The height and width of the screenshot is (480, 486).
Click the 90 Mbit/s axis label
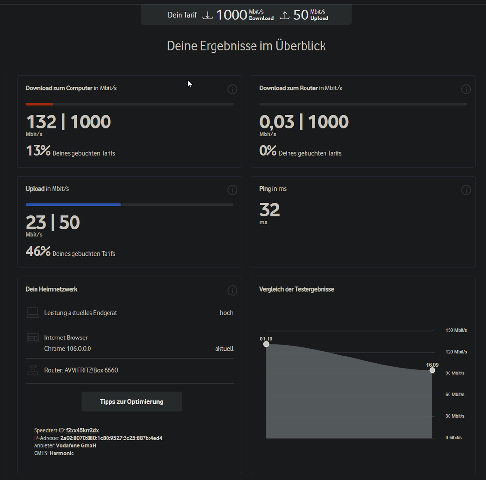[455, 373]
